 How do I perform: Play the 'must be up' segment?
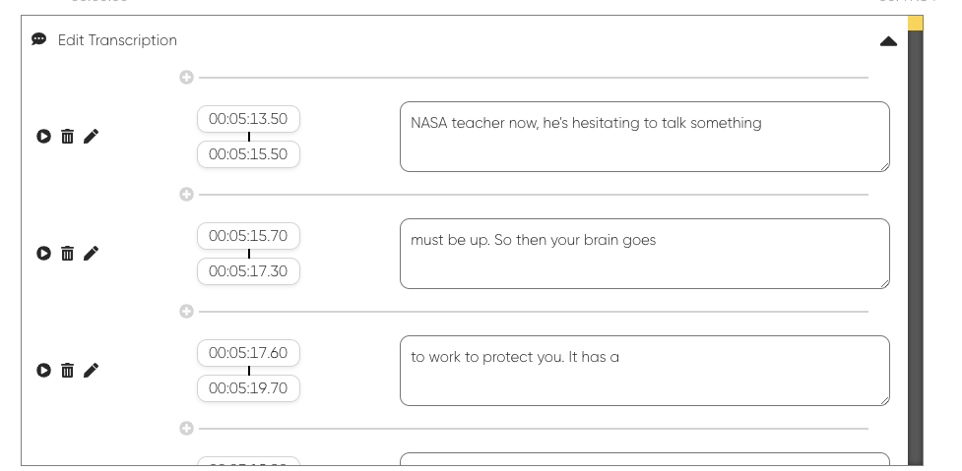tap(43, 254)
